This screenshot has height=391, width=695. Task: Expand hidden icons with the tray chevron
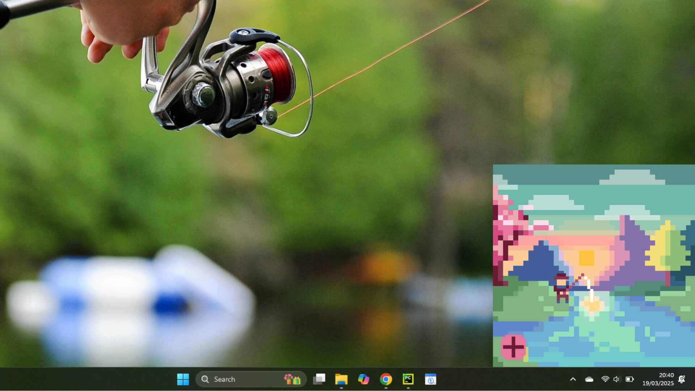(573, 379)
